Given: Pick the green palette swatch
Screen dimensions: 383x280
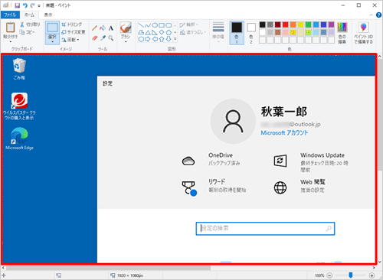Looking at the screenshot, I should pyautogui.click(x=309, y=24).
